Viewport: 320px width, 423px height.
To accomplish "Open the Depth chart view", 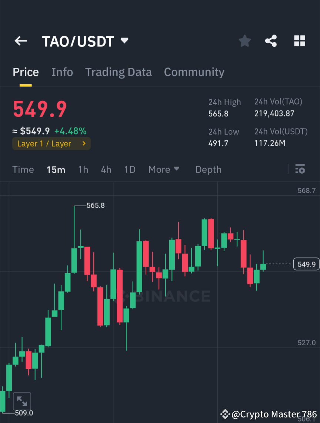I will pos(208,169).
